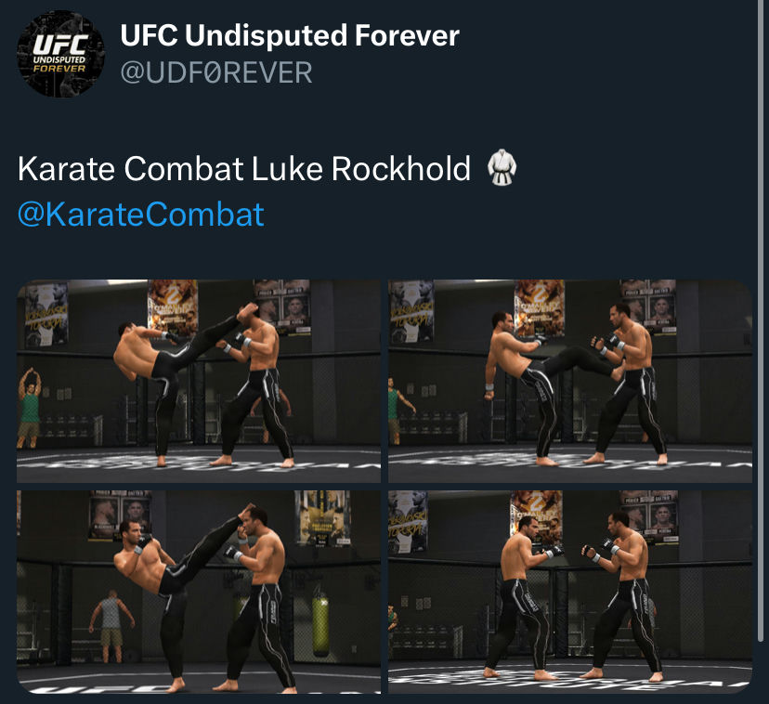Image resolution: width=769 pixels, height=704 pixels.
Task: Open the @UDF0REVER handle
Action: click(216, 72)
